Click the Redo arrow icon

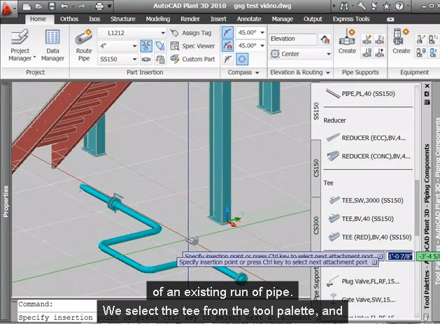point(83,6)
